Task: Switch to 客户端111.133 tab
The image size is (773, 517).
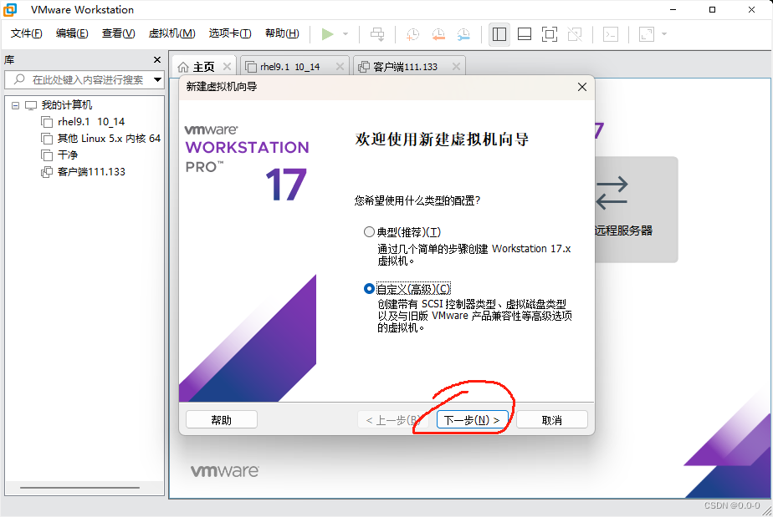Action: pyautogui.click(x=405, y=67)
